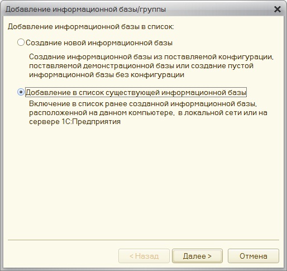287x271 pixels.
Task: Click the line 'Включение в список ранее созданной'
Action: click(143, 104)
